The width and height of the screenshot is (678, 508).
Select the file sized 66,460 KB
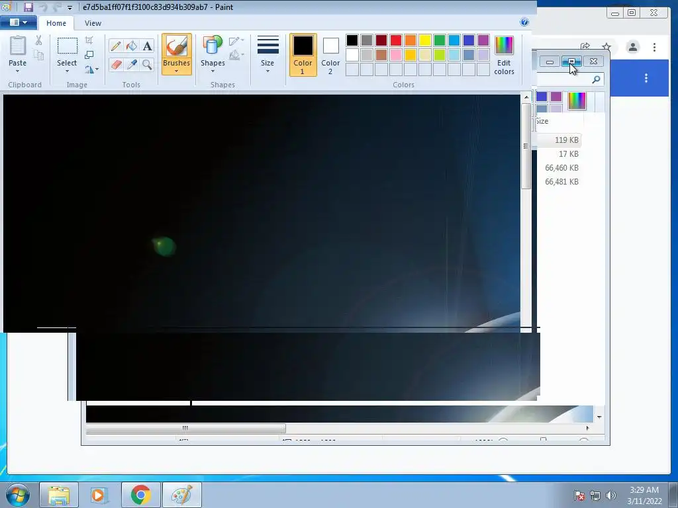pyautogui.click(x=561, y=167)
